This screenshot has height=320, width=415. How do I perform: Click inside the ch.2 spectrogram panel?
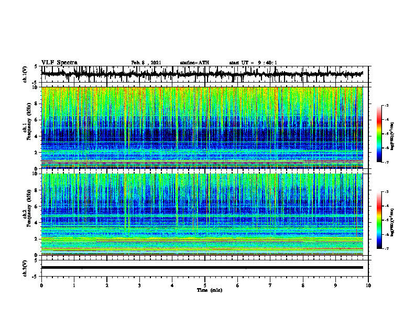202,214
